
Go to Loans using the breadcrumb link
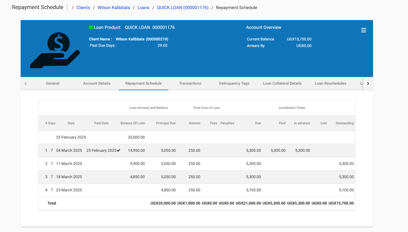coord(143,7)
